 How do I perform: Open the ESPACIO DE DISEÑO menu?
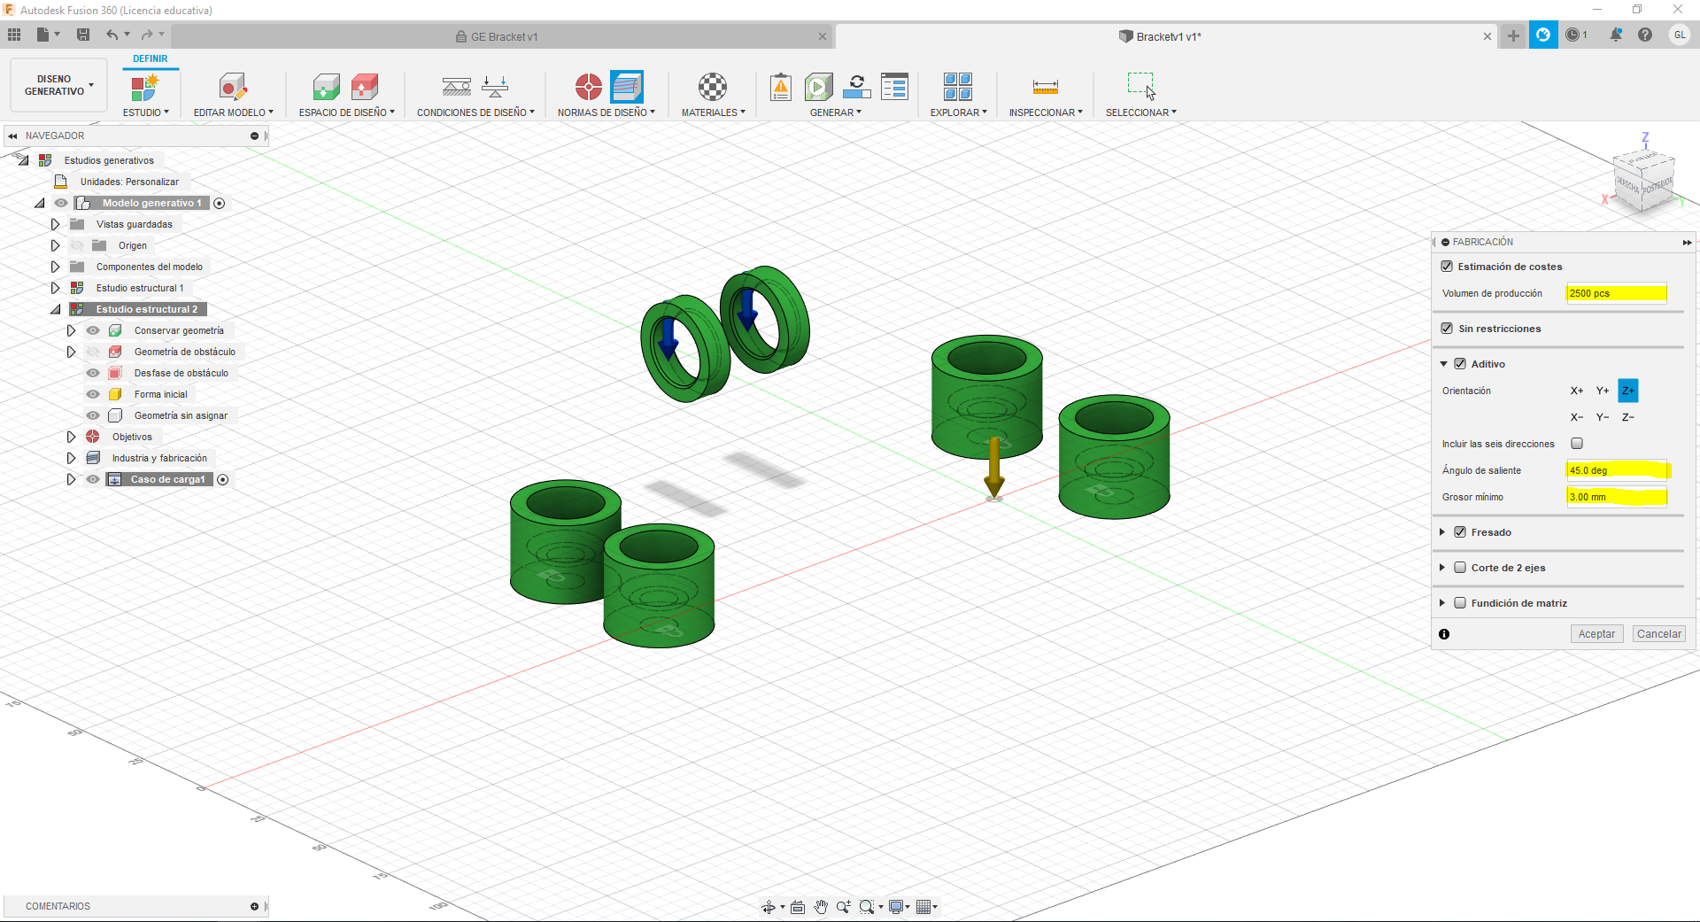tap(347, 112)
